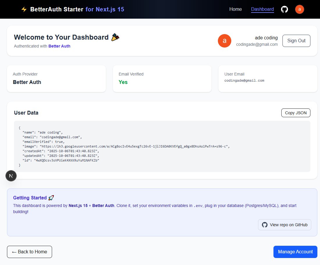
Task: Sign out of the account
Action: coord(296,41)
